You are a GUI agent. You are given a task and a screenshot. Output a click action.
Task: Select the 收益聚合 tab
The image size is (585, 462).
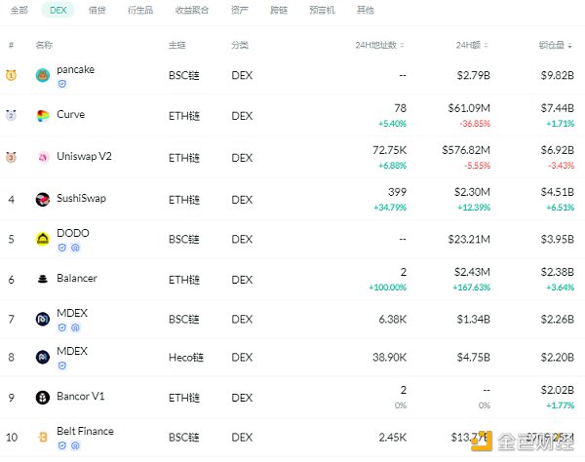(189, 10)
